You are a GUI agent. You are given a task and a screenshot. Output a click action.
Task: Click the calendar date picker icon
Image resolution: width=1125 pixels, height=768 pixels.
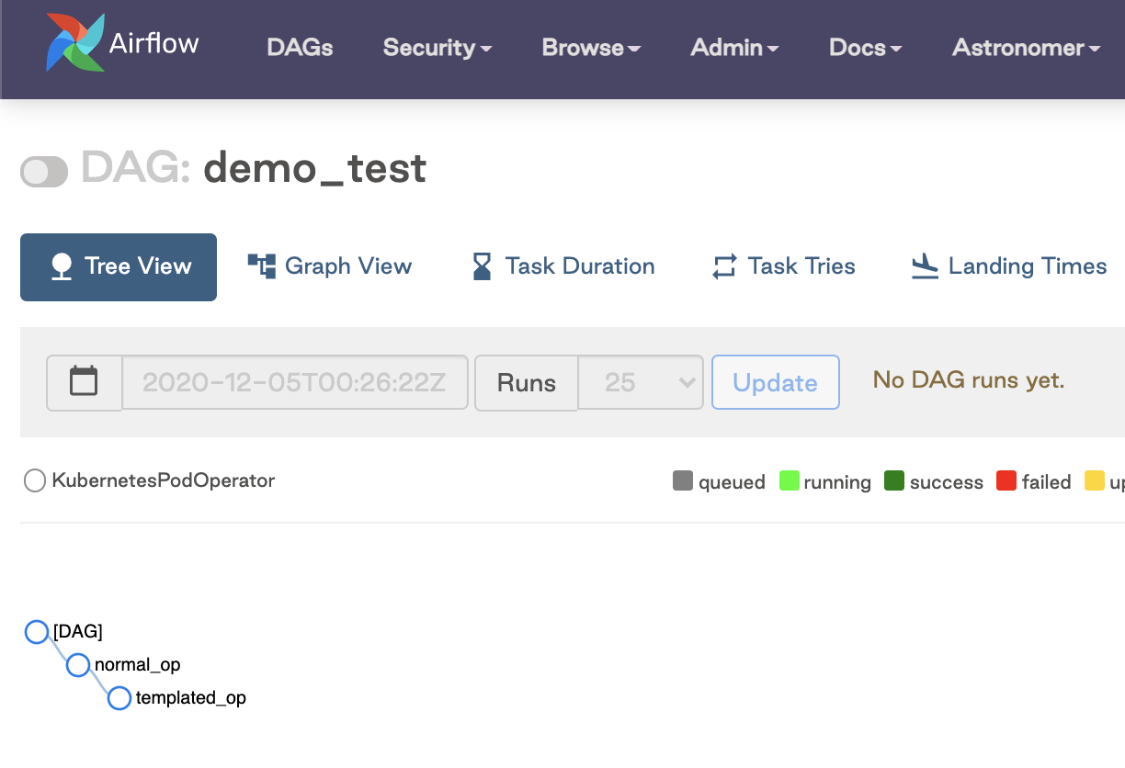84,382
